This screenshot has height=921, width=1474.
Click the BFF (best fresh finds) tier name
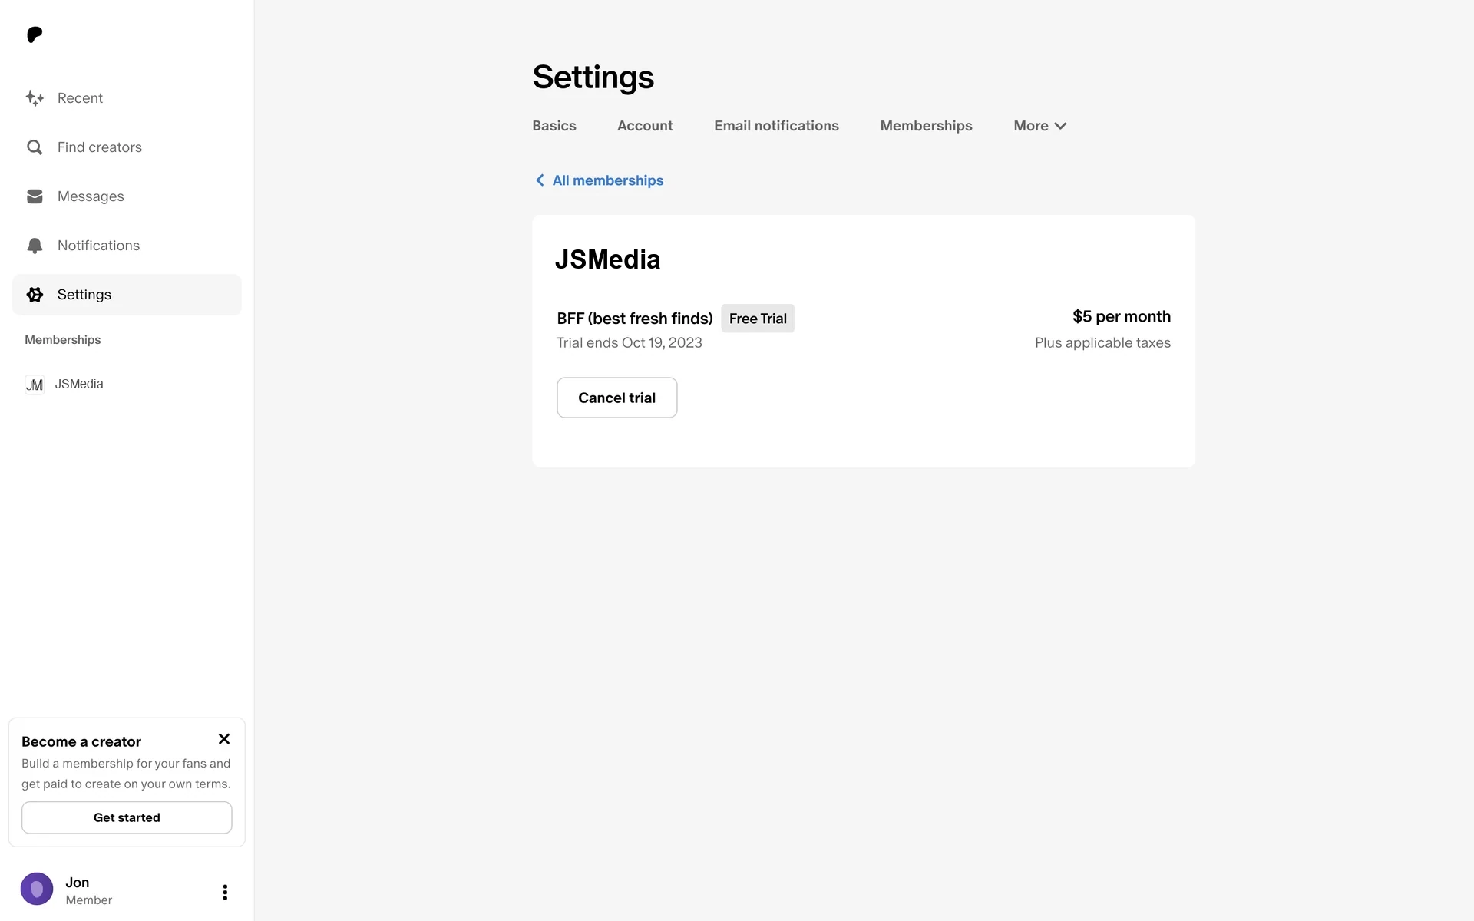(635, 319)
